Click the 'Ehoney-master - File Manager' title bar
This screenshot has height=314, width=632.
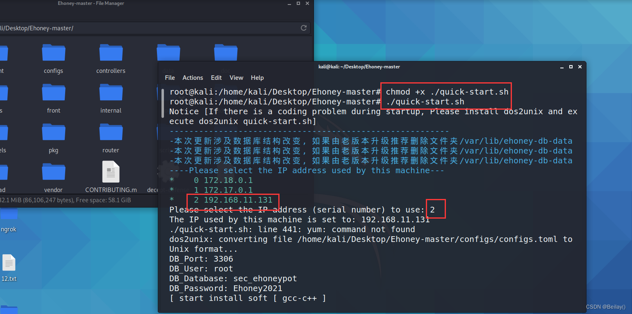click(x=91, y=4)
